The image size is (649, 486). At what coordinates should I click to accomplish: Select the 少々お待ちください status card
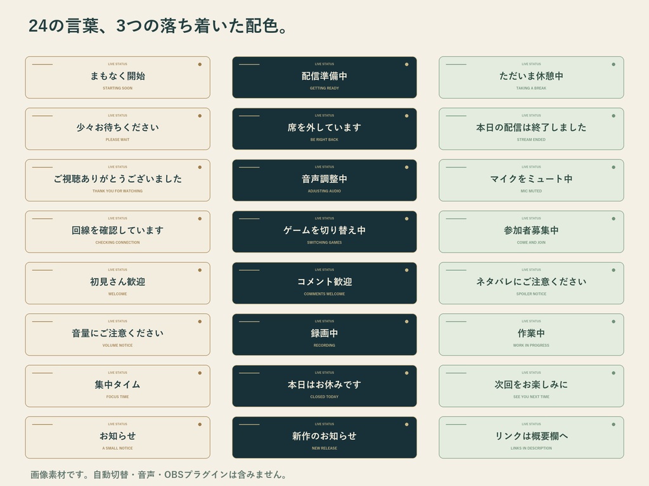117,129
